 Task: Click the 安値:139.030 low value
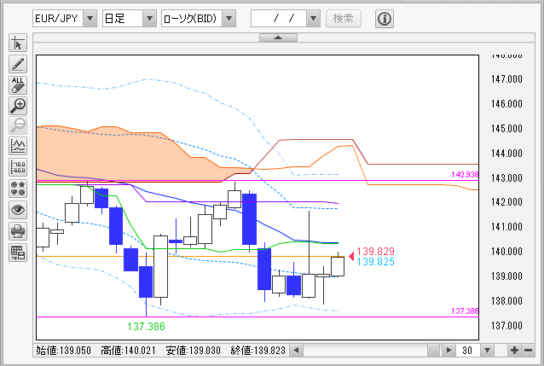pos(194,351)
